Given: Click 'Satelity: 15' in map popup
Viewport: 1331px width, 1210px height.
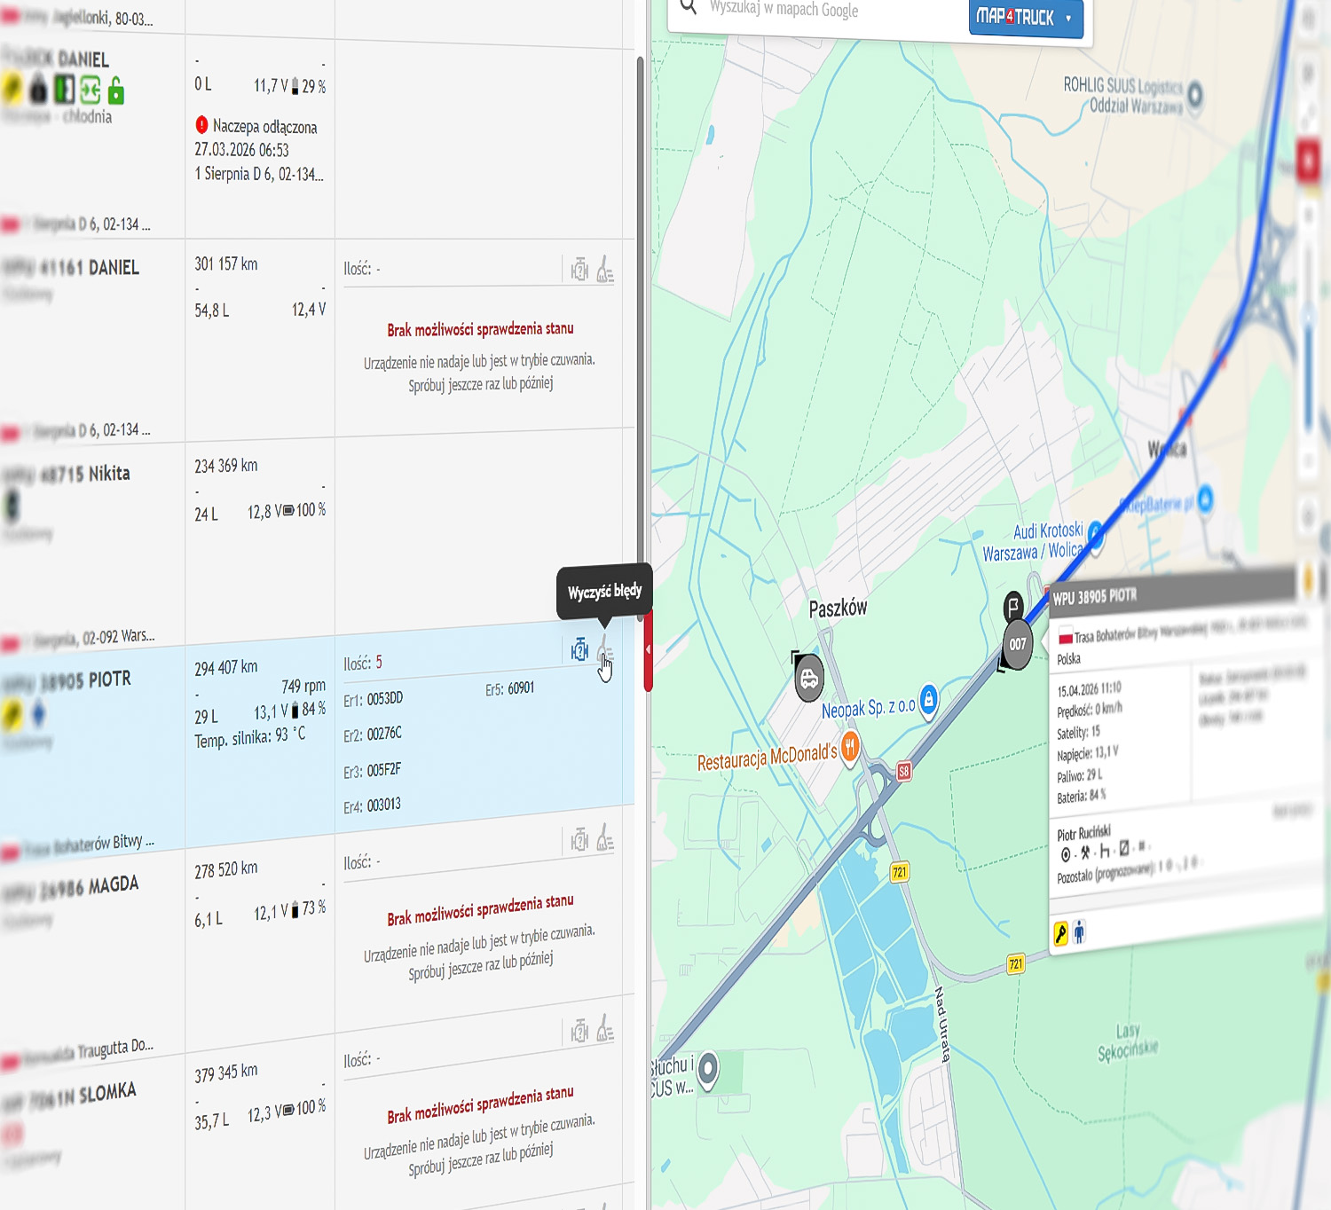Looking at the screenshot, I should click(1078, 732).
